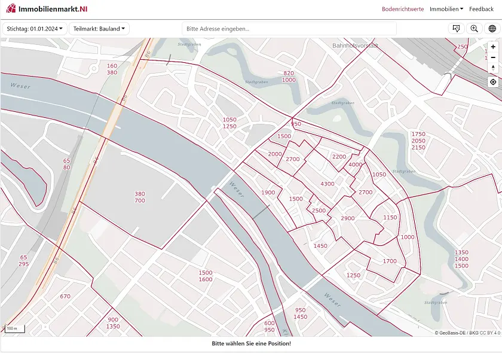
Task: Open the globe map layers icon
Action: coord(492,29)
